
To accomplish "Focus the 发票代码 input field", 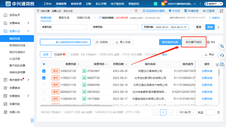I will [x=63, y=27].
